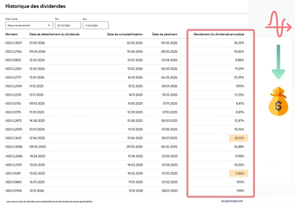Click ex-dividend date 15.01.2026
The width and height of the screenshot is (295, 207).
[37, 78]
